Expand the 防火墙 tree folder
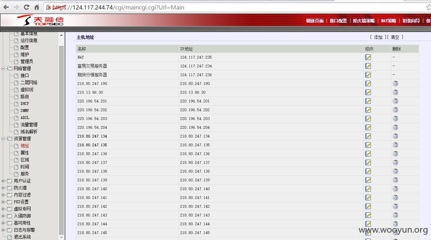 pos(3,188)
